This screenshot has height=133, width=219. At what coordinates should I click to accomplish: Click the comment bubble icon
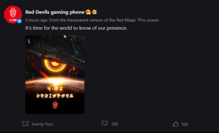[x=104, y=123]
